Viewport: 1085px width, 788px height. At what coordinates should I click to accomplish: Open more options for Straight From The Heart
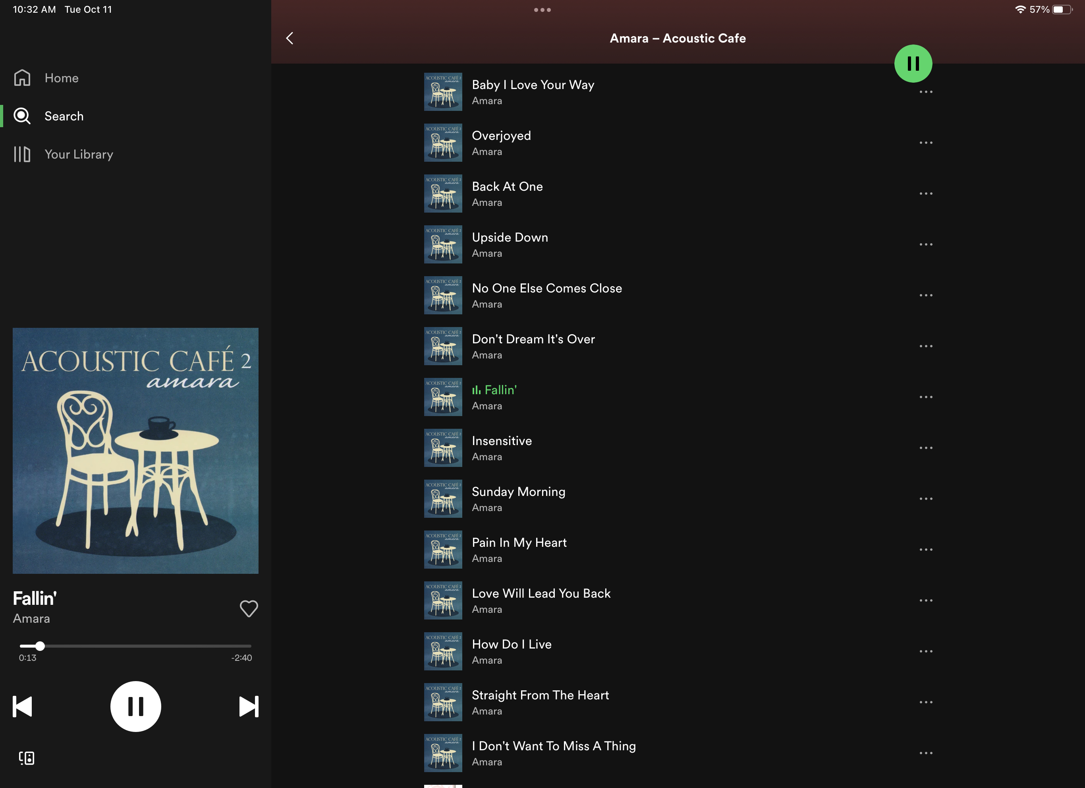point(926,702)
